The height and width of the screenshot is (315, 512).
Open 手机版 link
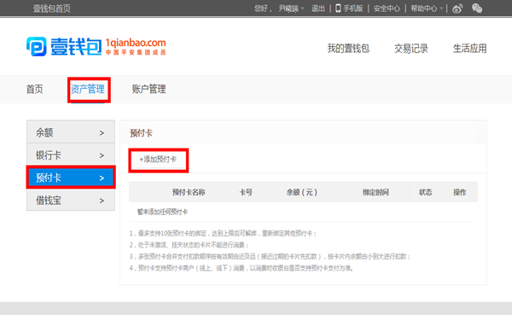[353, 9]
